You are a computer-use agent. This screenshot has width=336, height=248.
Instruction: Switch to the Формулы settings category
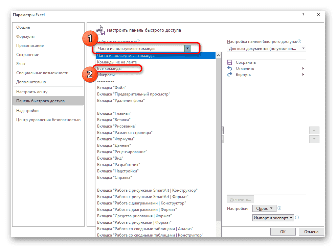click(25, 36)
